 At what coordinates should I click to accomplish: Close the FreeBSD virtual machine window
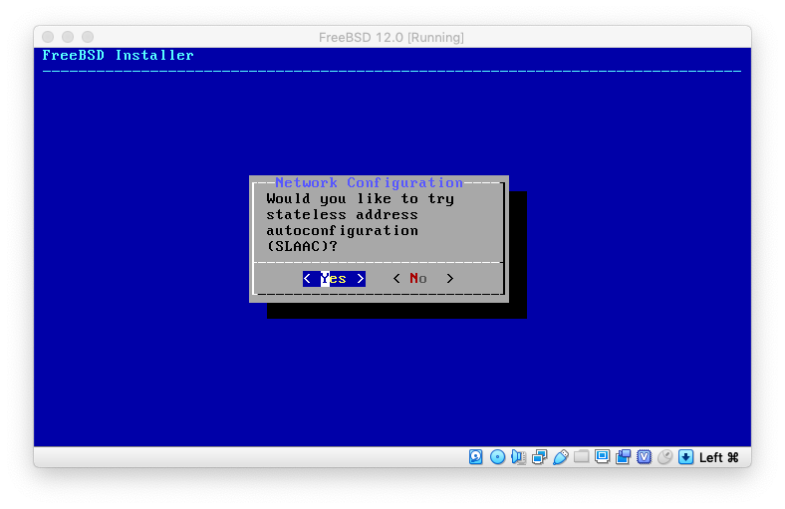pyautogui.click(x=48, y=38)
